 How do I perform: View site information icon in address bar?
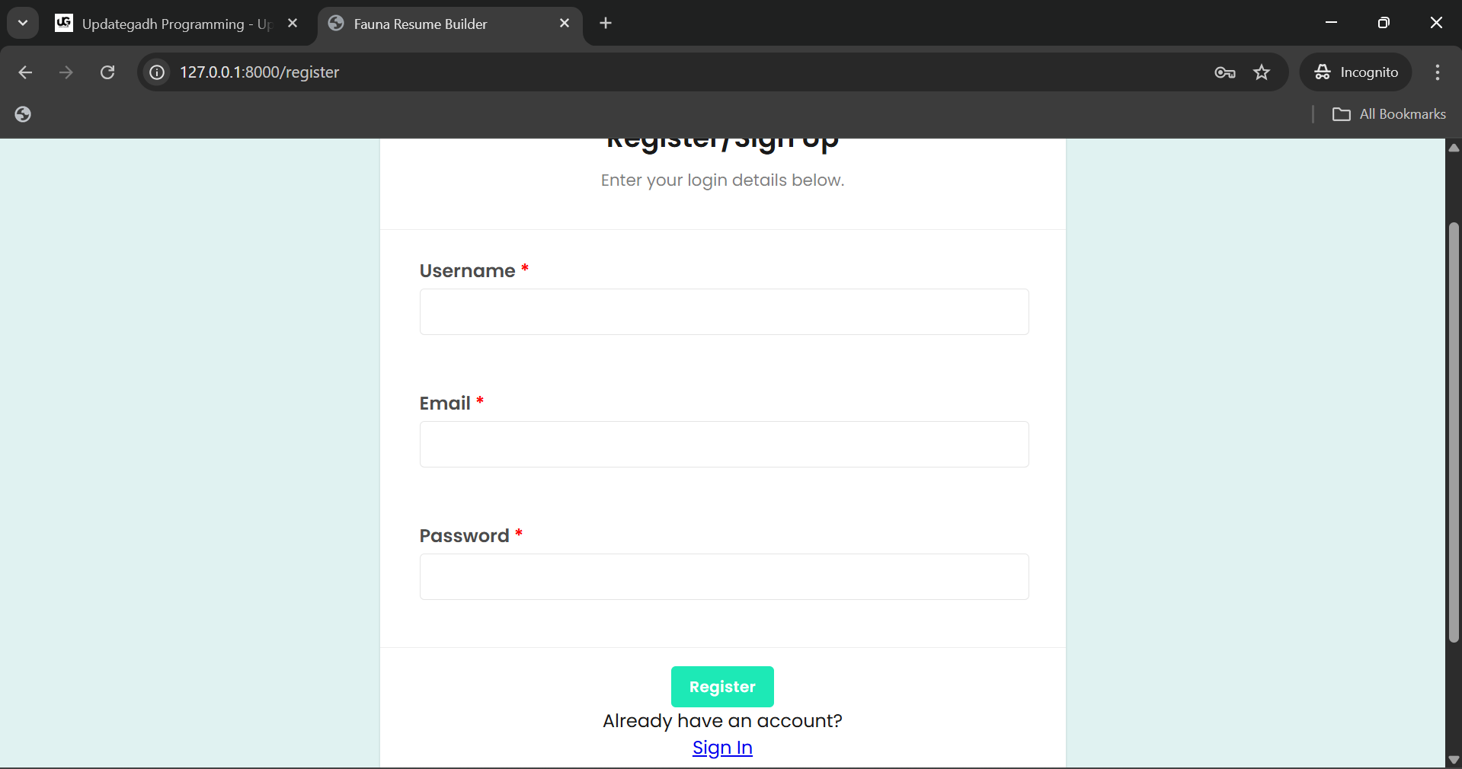coord(157,72)
